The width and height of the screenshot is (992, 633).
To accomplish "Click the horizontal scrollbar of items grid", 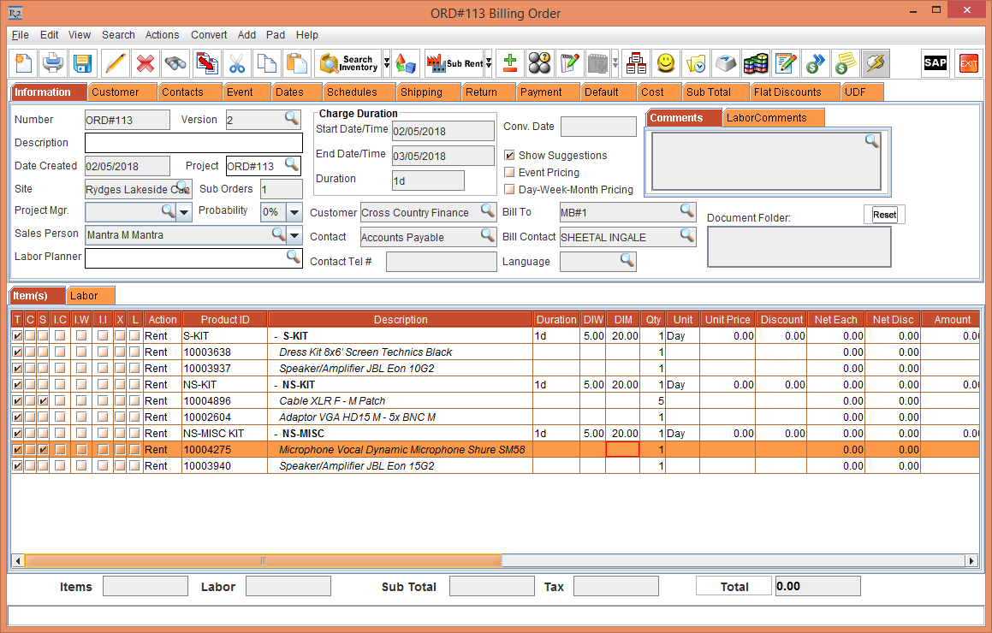I will pos(263,561).
